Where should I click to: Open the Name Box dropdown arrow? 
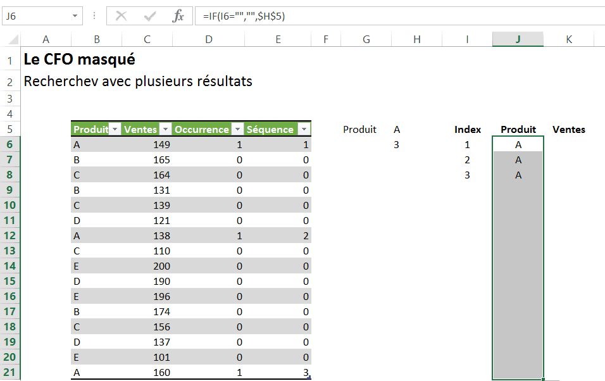click(x=76, y=16)
